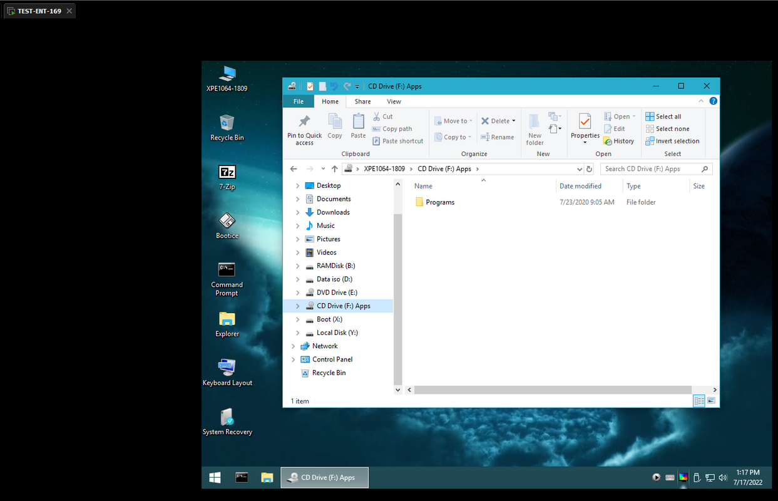The height and width of the screenshot is (501, 778).
Task: Click the Invert selection button
Action: tap(672, 141)
